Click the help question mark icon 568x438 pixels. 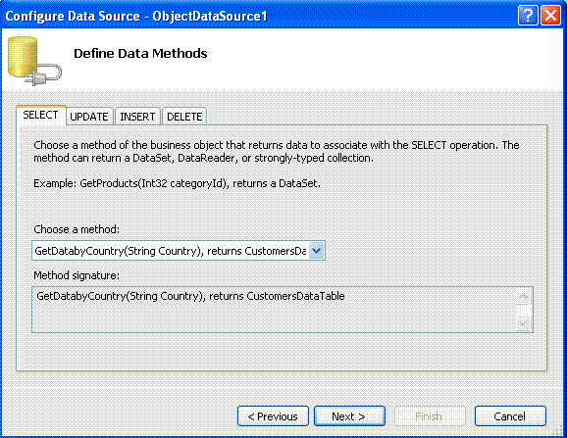[x=528, y=16]
